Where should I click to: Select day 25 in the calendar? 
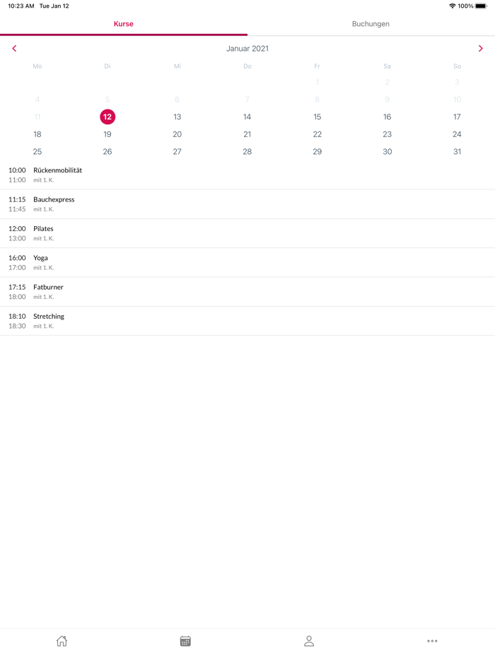[37, 151]
